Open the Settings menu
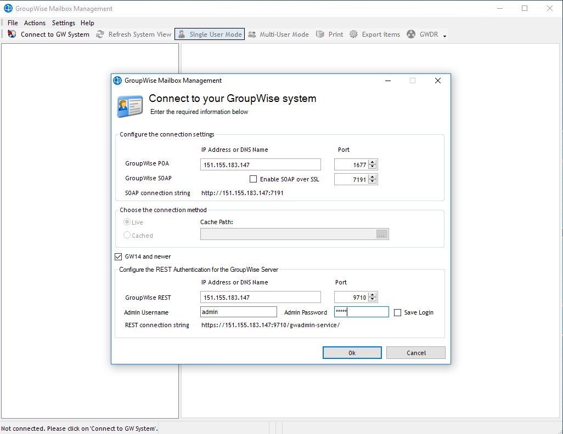 click(64, 23)
